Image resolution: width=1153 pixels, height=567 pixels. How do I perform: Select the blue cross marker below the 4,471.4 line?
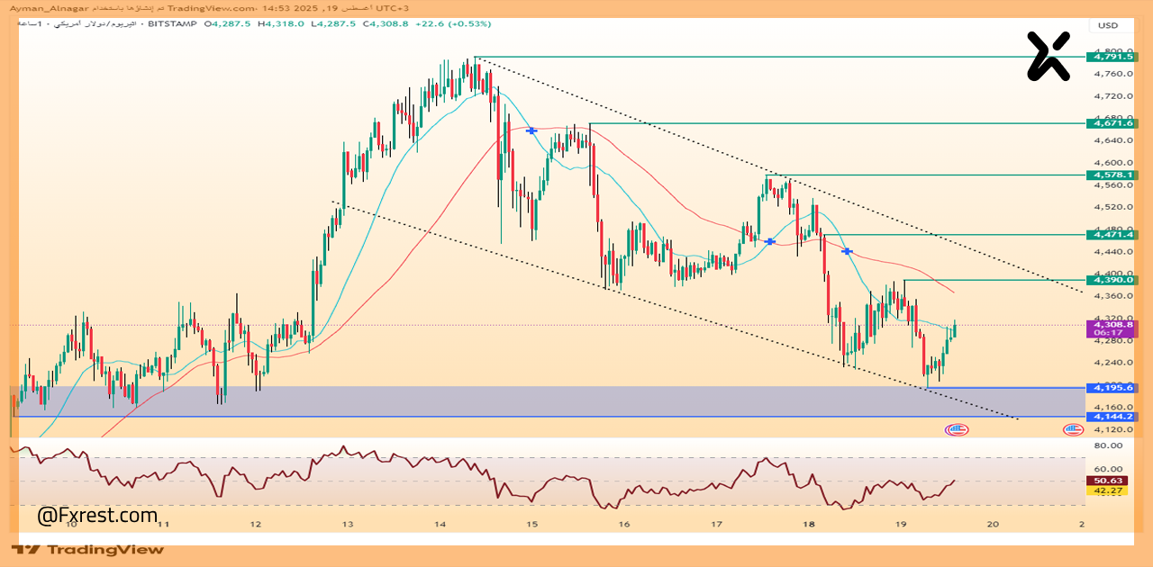pos(847,251)
